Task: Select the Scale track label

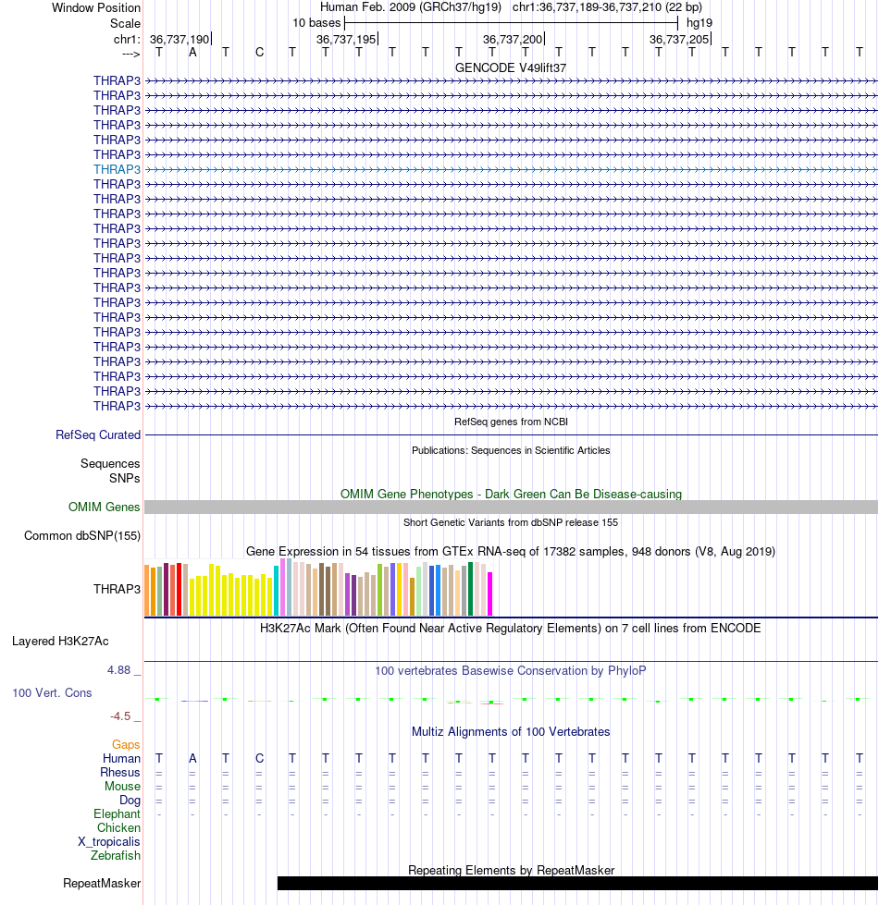Action: point(125,24)
